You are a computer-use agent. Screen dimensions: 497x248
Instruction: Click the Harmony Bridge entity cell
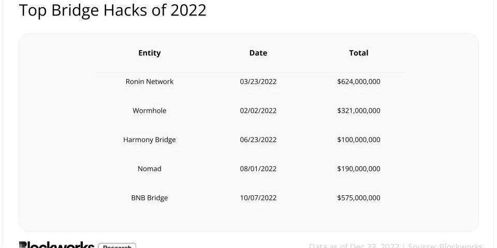149,140
